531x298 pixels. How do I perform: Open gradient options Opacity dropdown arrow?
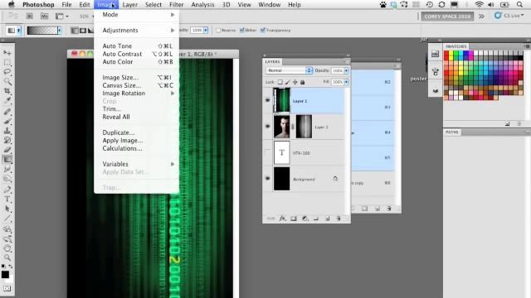pyautogui.click(x=206, y=30)
